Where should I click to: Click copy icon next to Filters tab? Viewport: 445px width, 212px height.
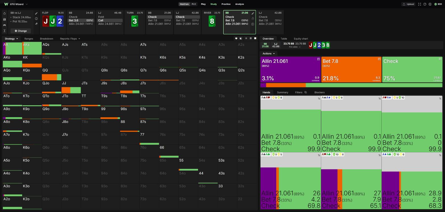click(306, 92)
